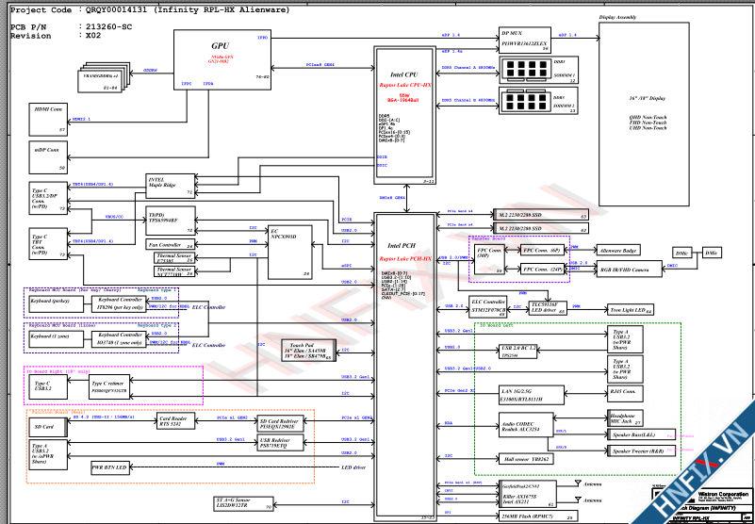Click the DDR5 SODIMM 2 memory icon

tap(531, 102)
